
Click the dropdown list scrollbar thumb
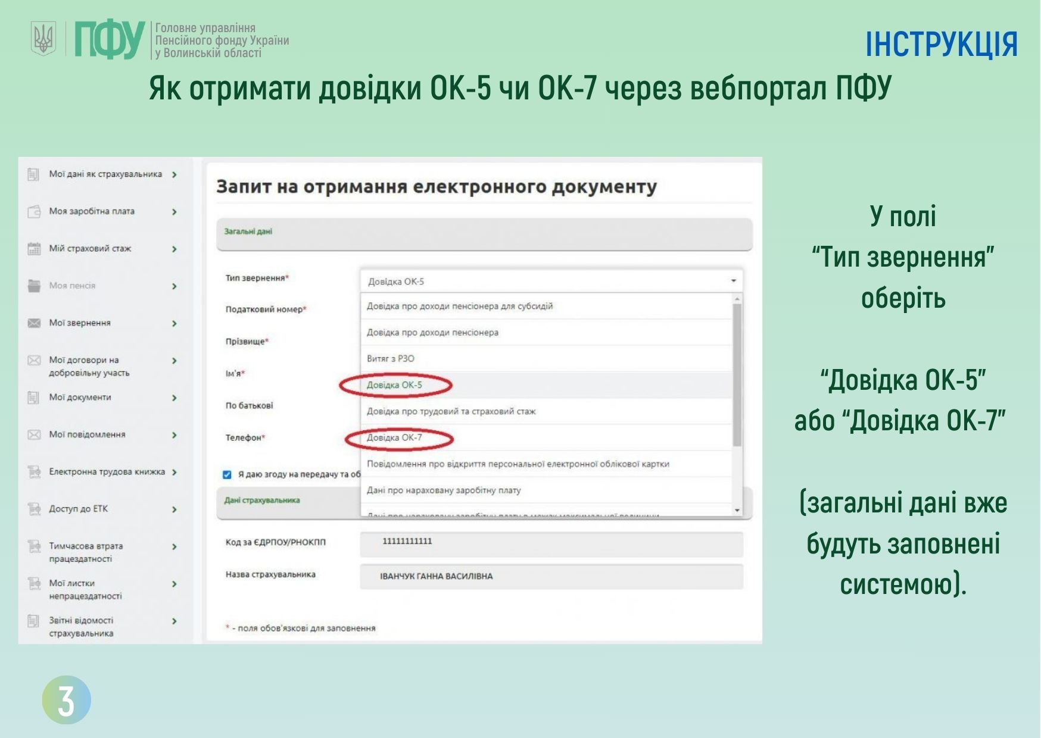(737, 375)
